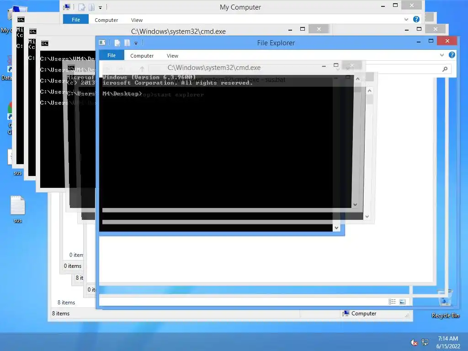Screen dimensions: 468x351
Task: Select the Recycle Bin desktop icon
Action: point(445,304)
